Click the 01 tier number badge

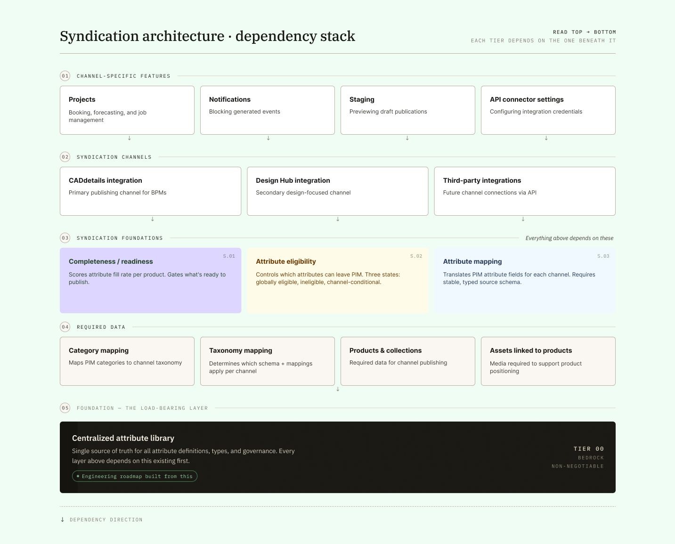click(x=65, y=76)
